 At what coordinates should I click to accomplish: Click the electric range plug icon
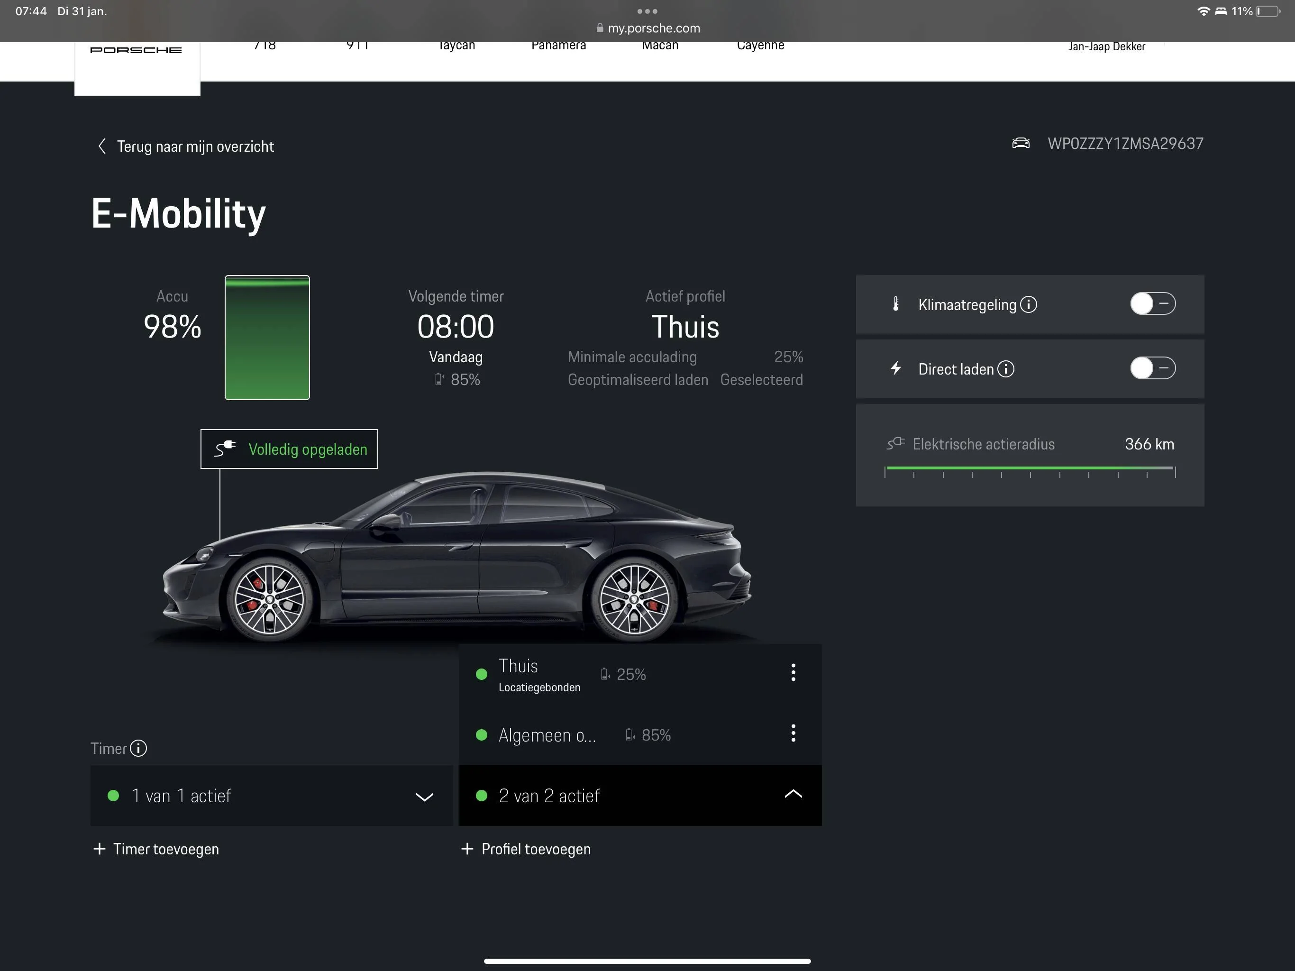tap(896, 443)
